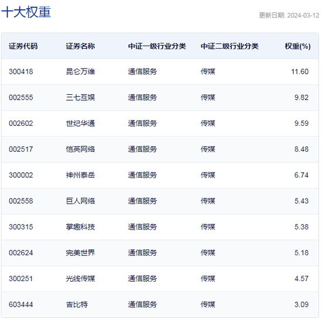Select security code 002624
Screen dimensions: 322x322
(21, 253)
